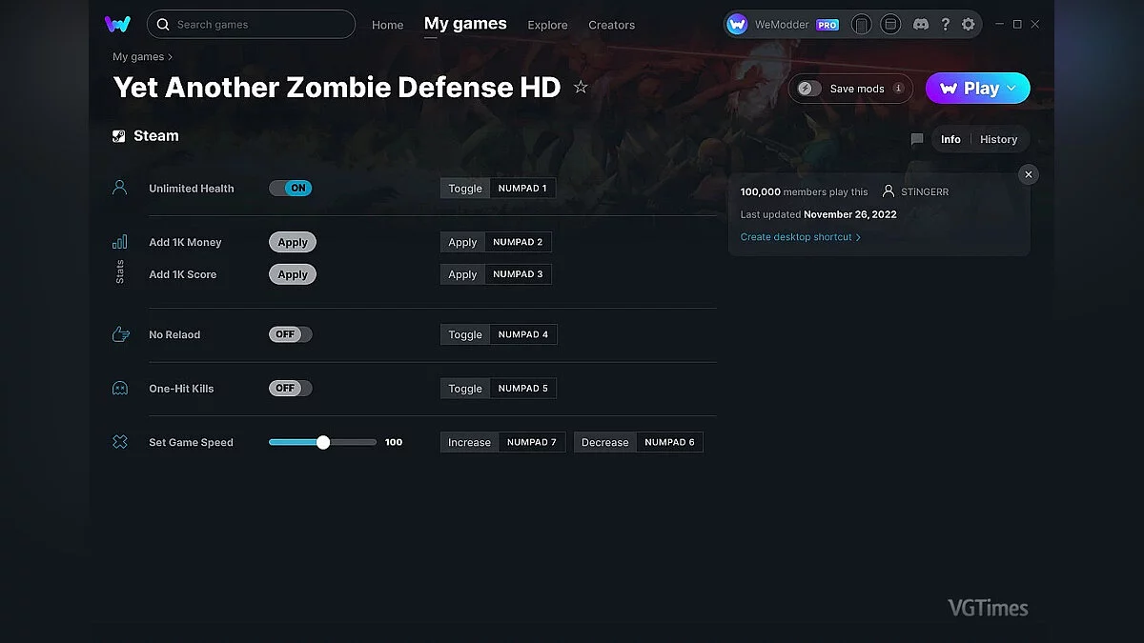Click the No Reload thumbs-up icon
The image size is (1144, 643).
tap(120, 334)
